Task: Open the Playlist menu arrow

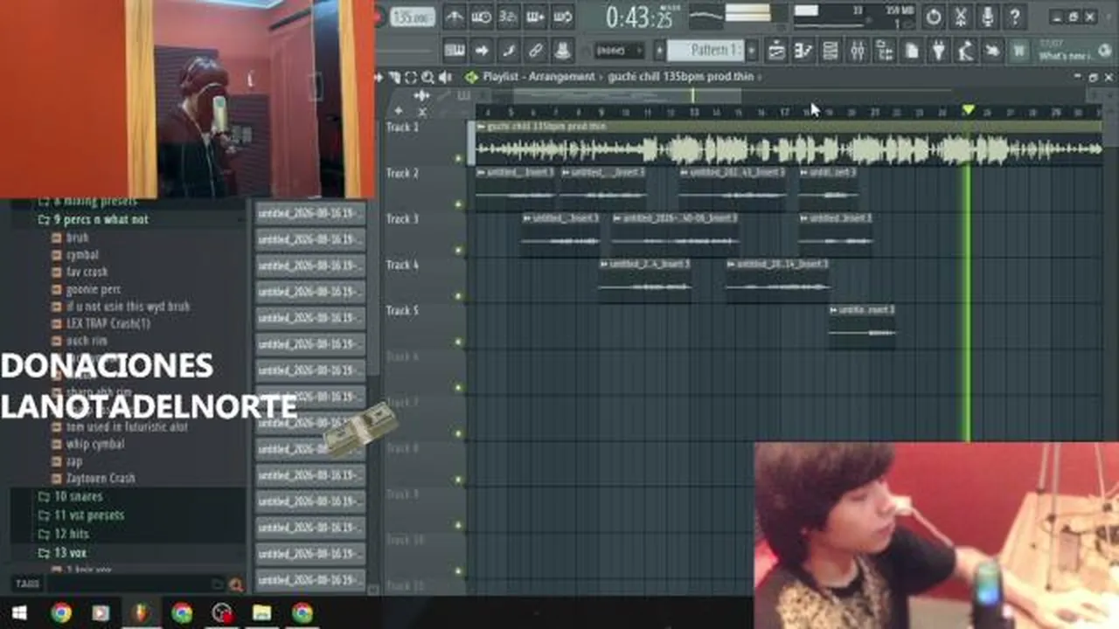Action: coord(472,77)
